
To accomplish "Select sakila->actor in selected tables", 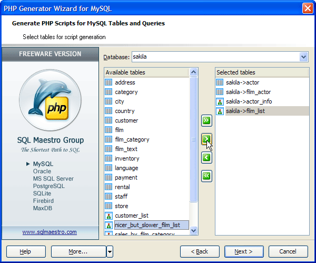I will pos(242,82).
